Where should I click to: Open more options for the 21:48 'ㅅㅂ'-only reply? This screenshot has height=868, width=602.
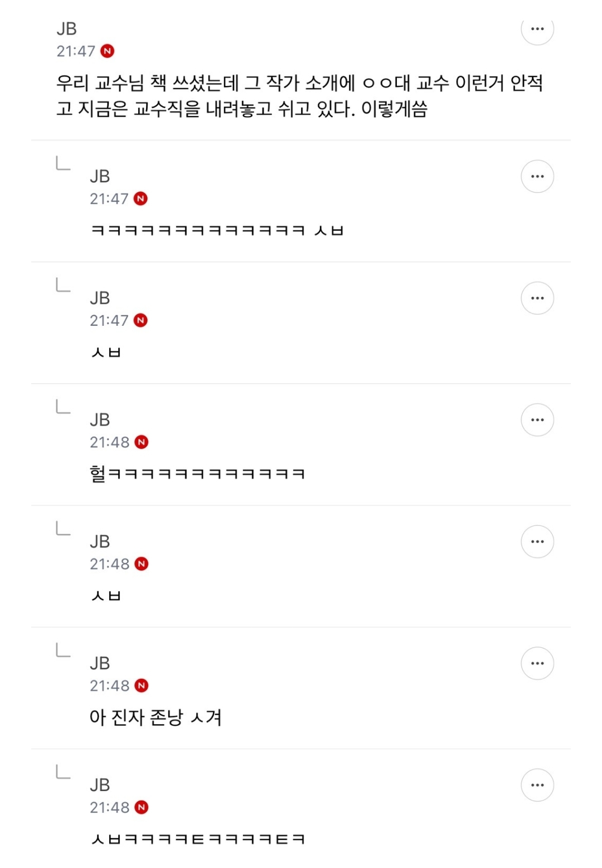tap(537, 542)
